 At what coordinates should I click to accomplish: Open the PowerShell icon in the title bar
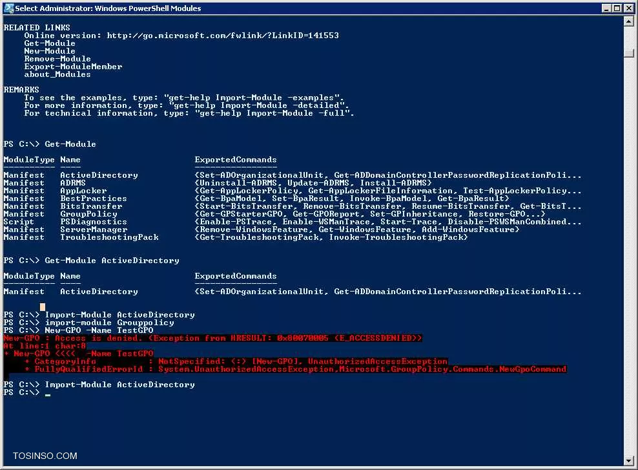(x=8, y=8)
